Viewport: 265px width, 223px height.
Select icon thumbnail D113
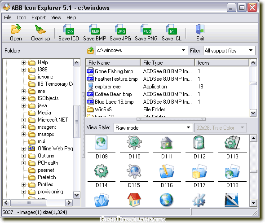(x=232, y=143)
